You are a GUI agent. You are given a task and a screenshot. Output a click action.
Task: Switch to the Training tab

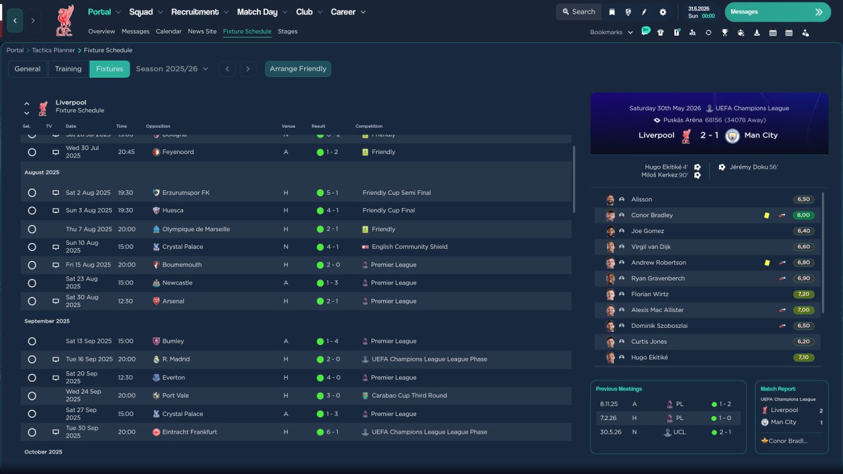[x=68, y=69]
